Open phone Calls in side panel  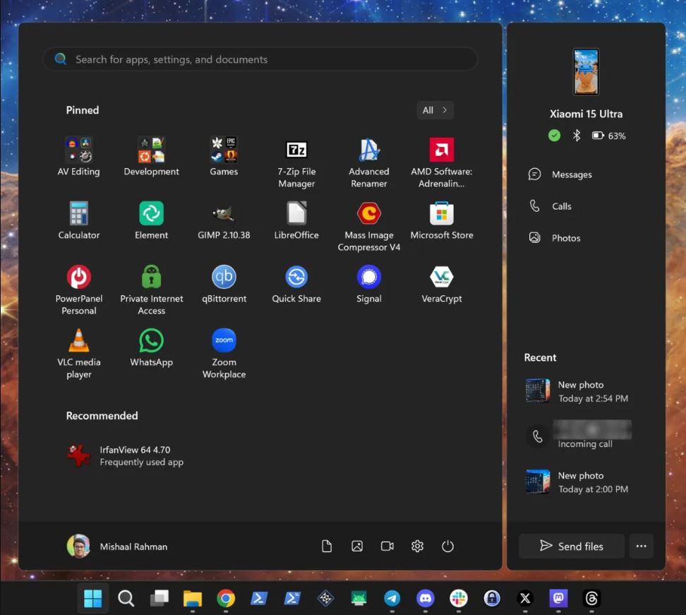click(x=561, y=206)
